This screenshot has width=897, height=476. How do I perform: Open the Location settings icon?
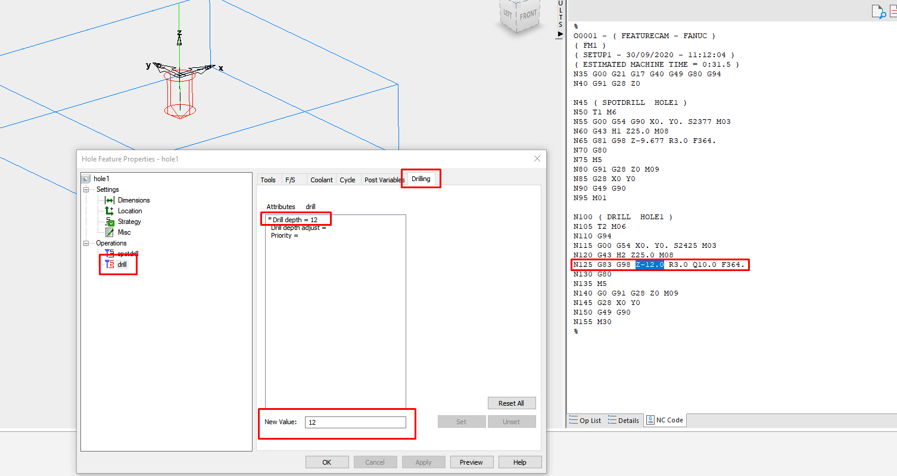click(x=109, y=211)
